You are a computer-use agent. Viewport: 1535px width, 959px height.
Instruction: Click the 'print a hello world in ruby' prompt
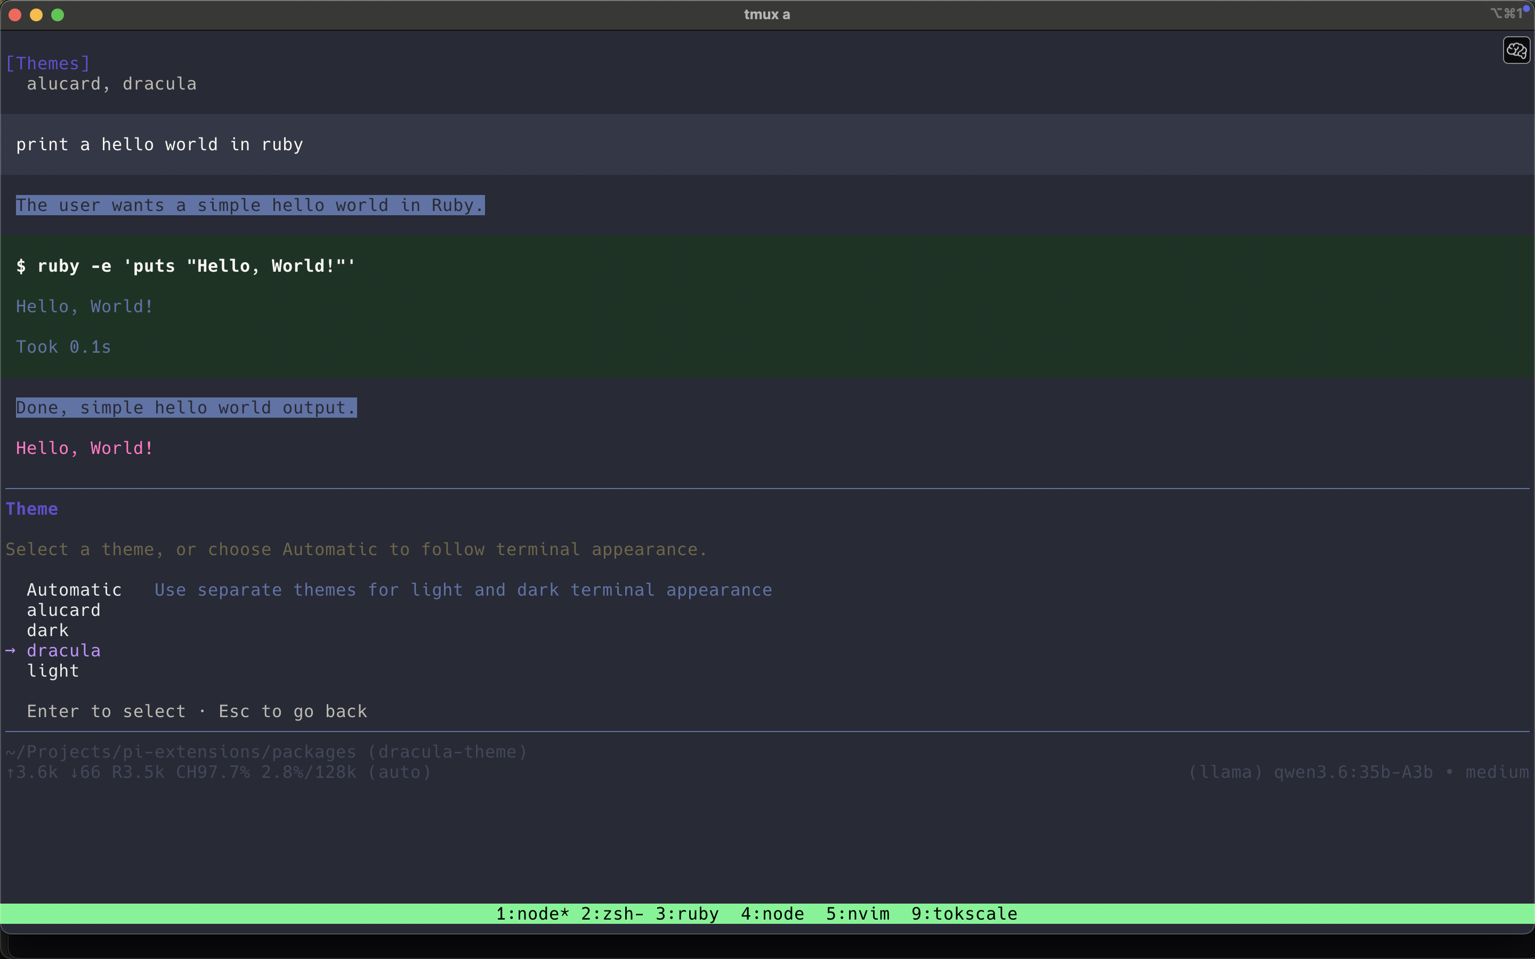159,144
